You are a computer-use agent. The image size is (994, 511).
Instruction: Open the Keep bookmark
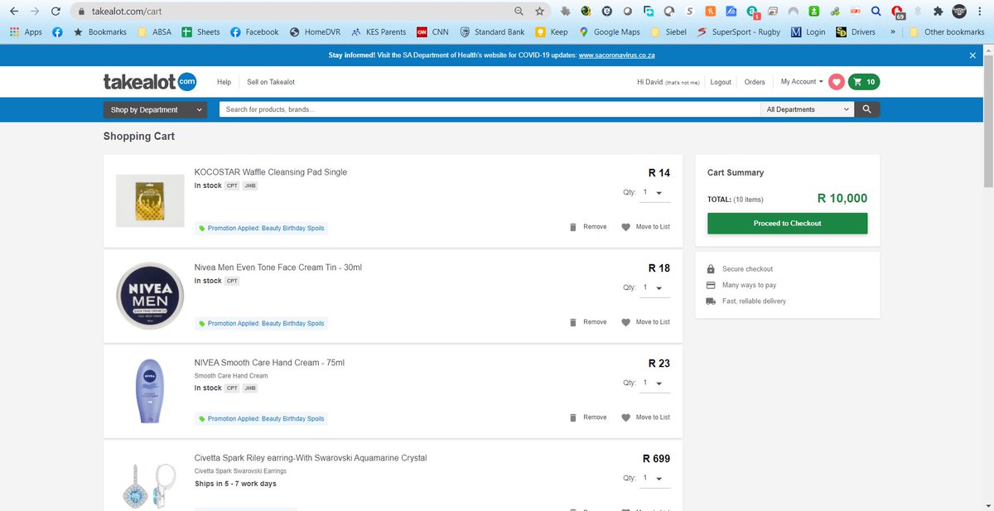click(x=551, y=32)
